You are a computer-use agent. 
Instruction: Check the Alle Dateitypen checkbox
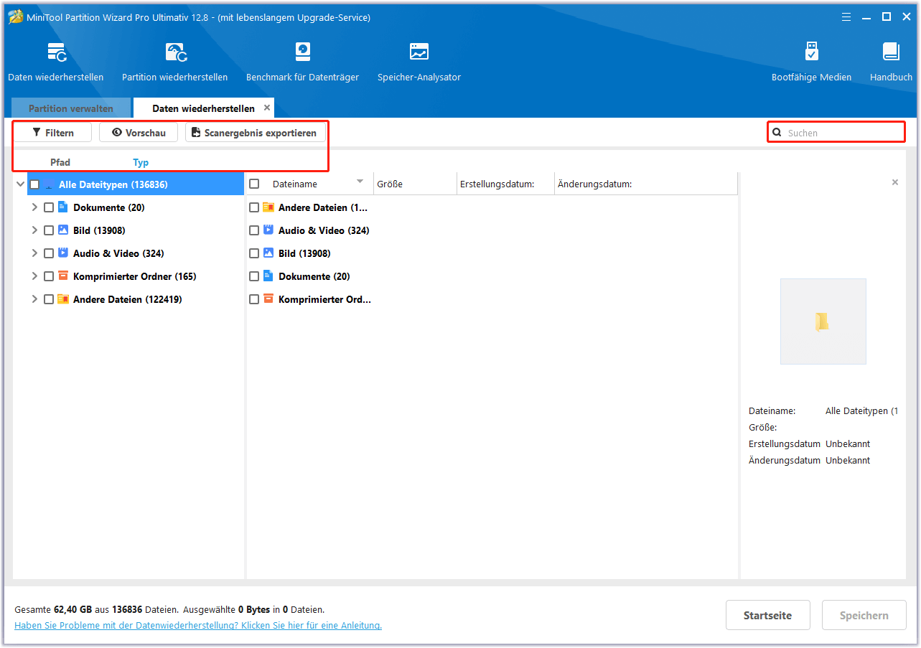(x=34, y=184)
